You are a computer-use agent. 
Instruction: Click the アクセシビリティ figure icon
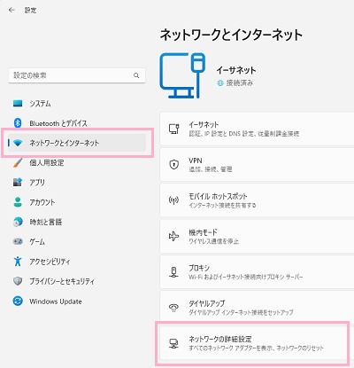click(x=18, y=262)
